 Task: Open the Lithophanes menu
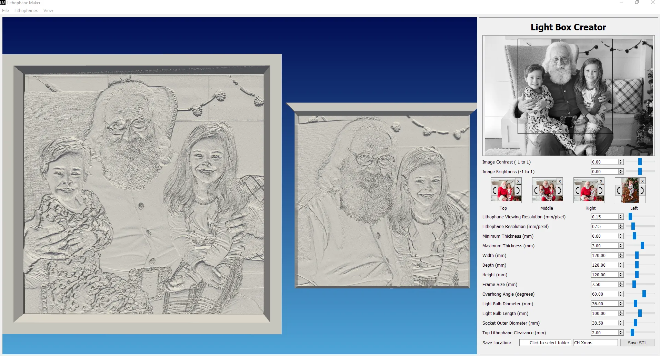pyautogui.click(x=26, y=10)
